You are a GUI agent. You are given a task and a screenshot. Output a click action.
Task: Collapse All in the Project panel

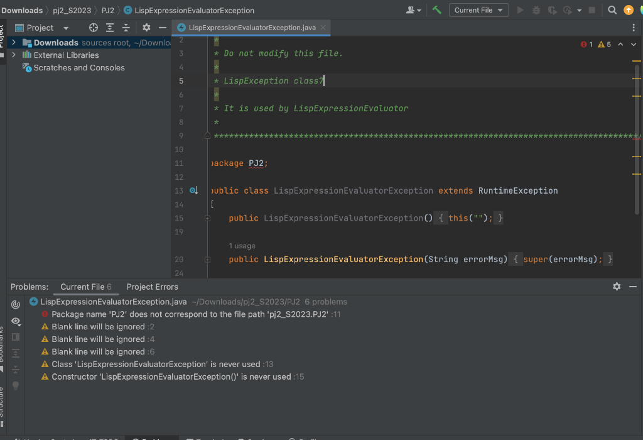click(126, 27)
